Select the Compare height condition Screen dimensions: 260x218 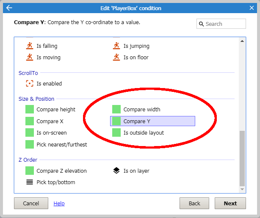point(55,110)
